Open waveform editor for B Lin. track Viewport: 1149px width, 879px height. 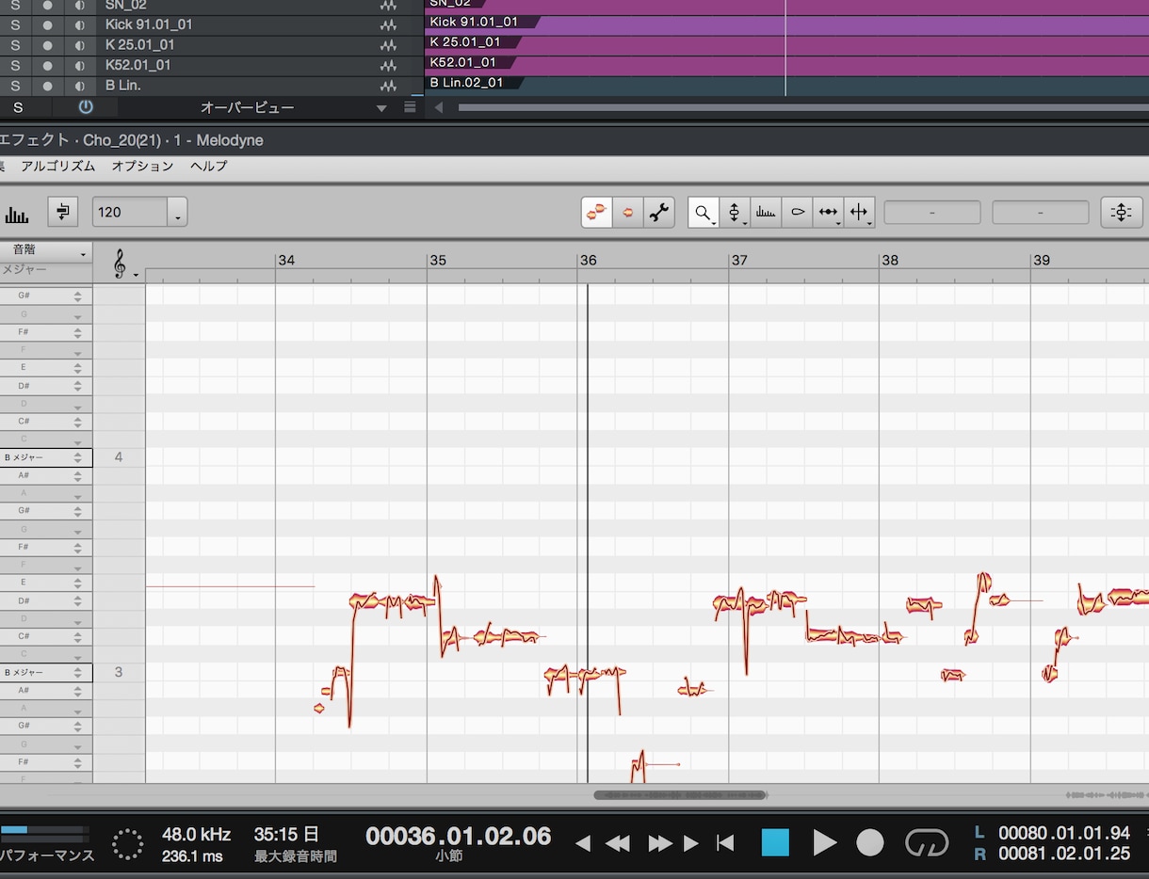pos(388,87)
